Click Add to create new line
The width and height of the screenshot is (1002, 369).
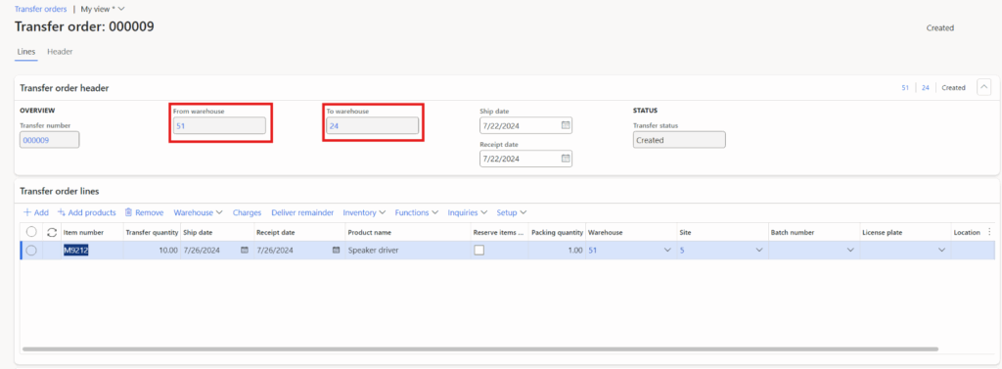(36, 212)
